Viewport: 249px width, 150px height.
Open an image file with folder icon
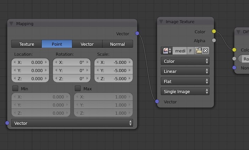click(198, 51)
